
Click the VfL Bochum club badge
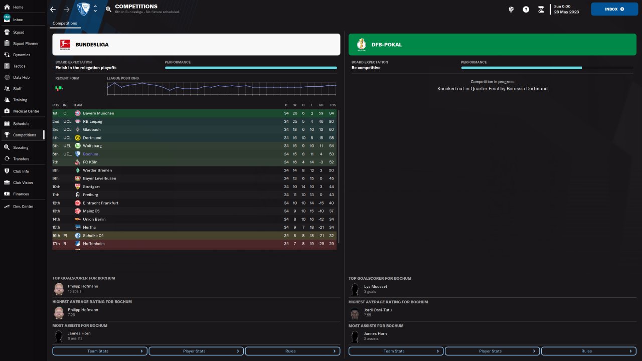83,9
